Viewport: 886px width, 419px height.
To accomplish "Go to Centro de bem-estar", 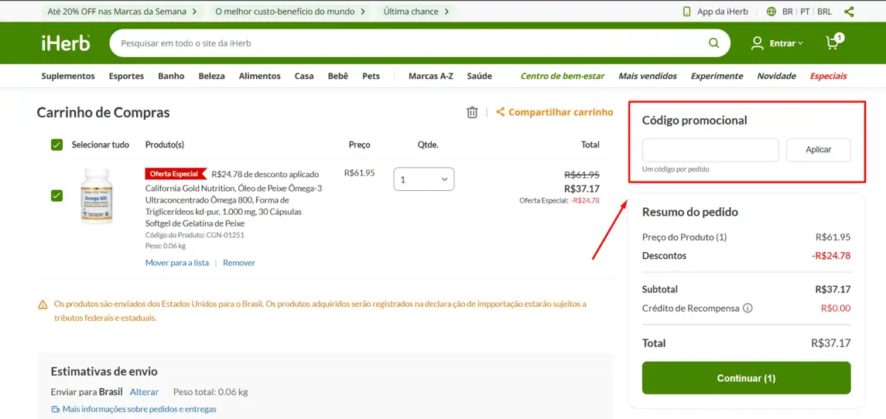I will [x=563, y=77].
